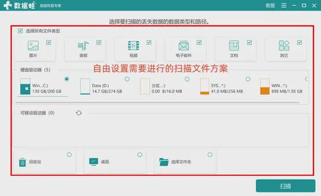Click the 硬盘驱动器 (5) heading
321x196 pixels.
pos(35,70)
